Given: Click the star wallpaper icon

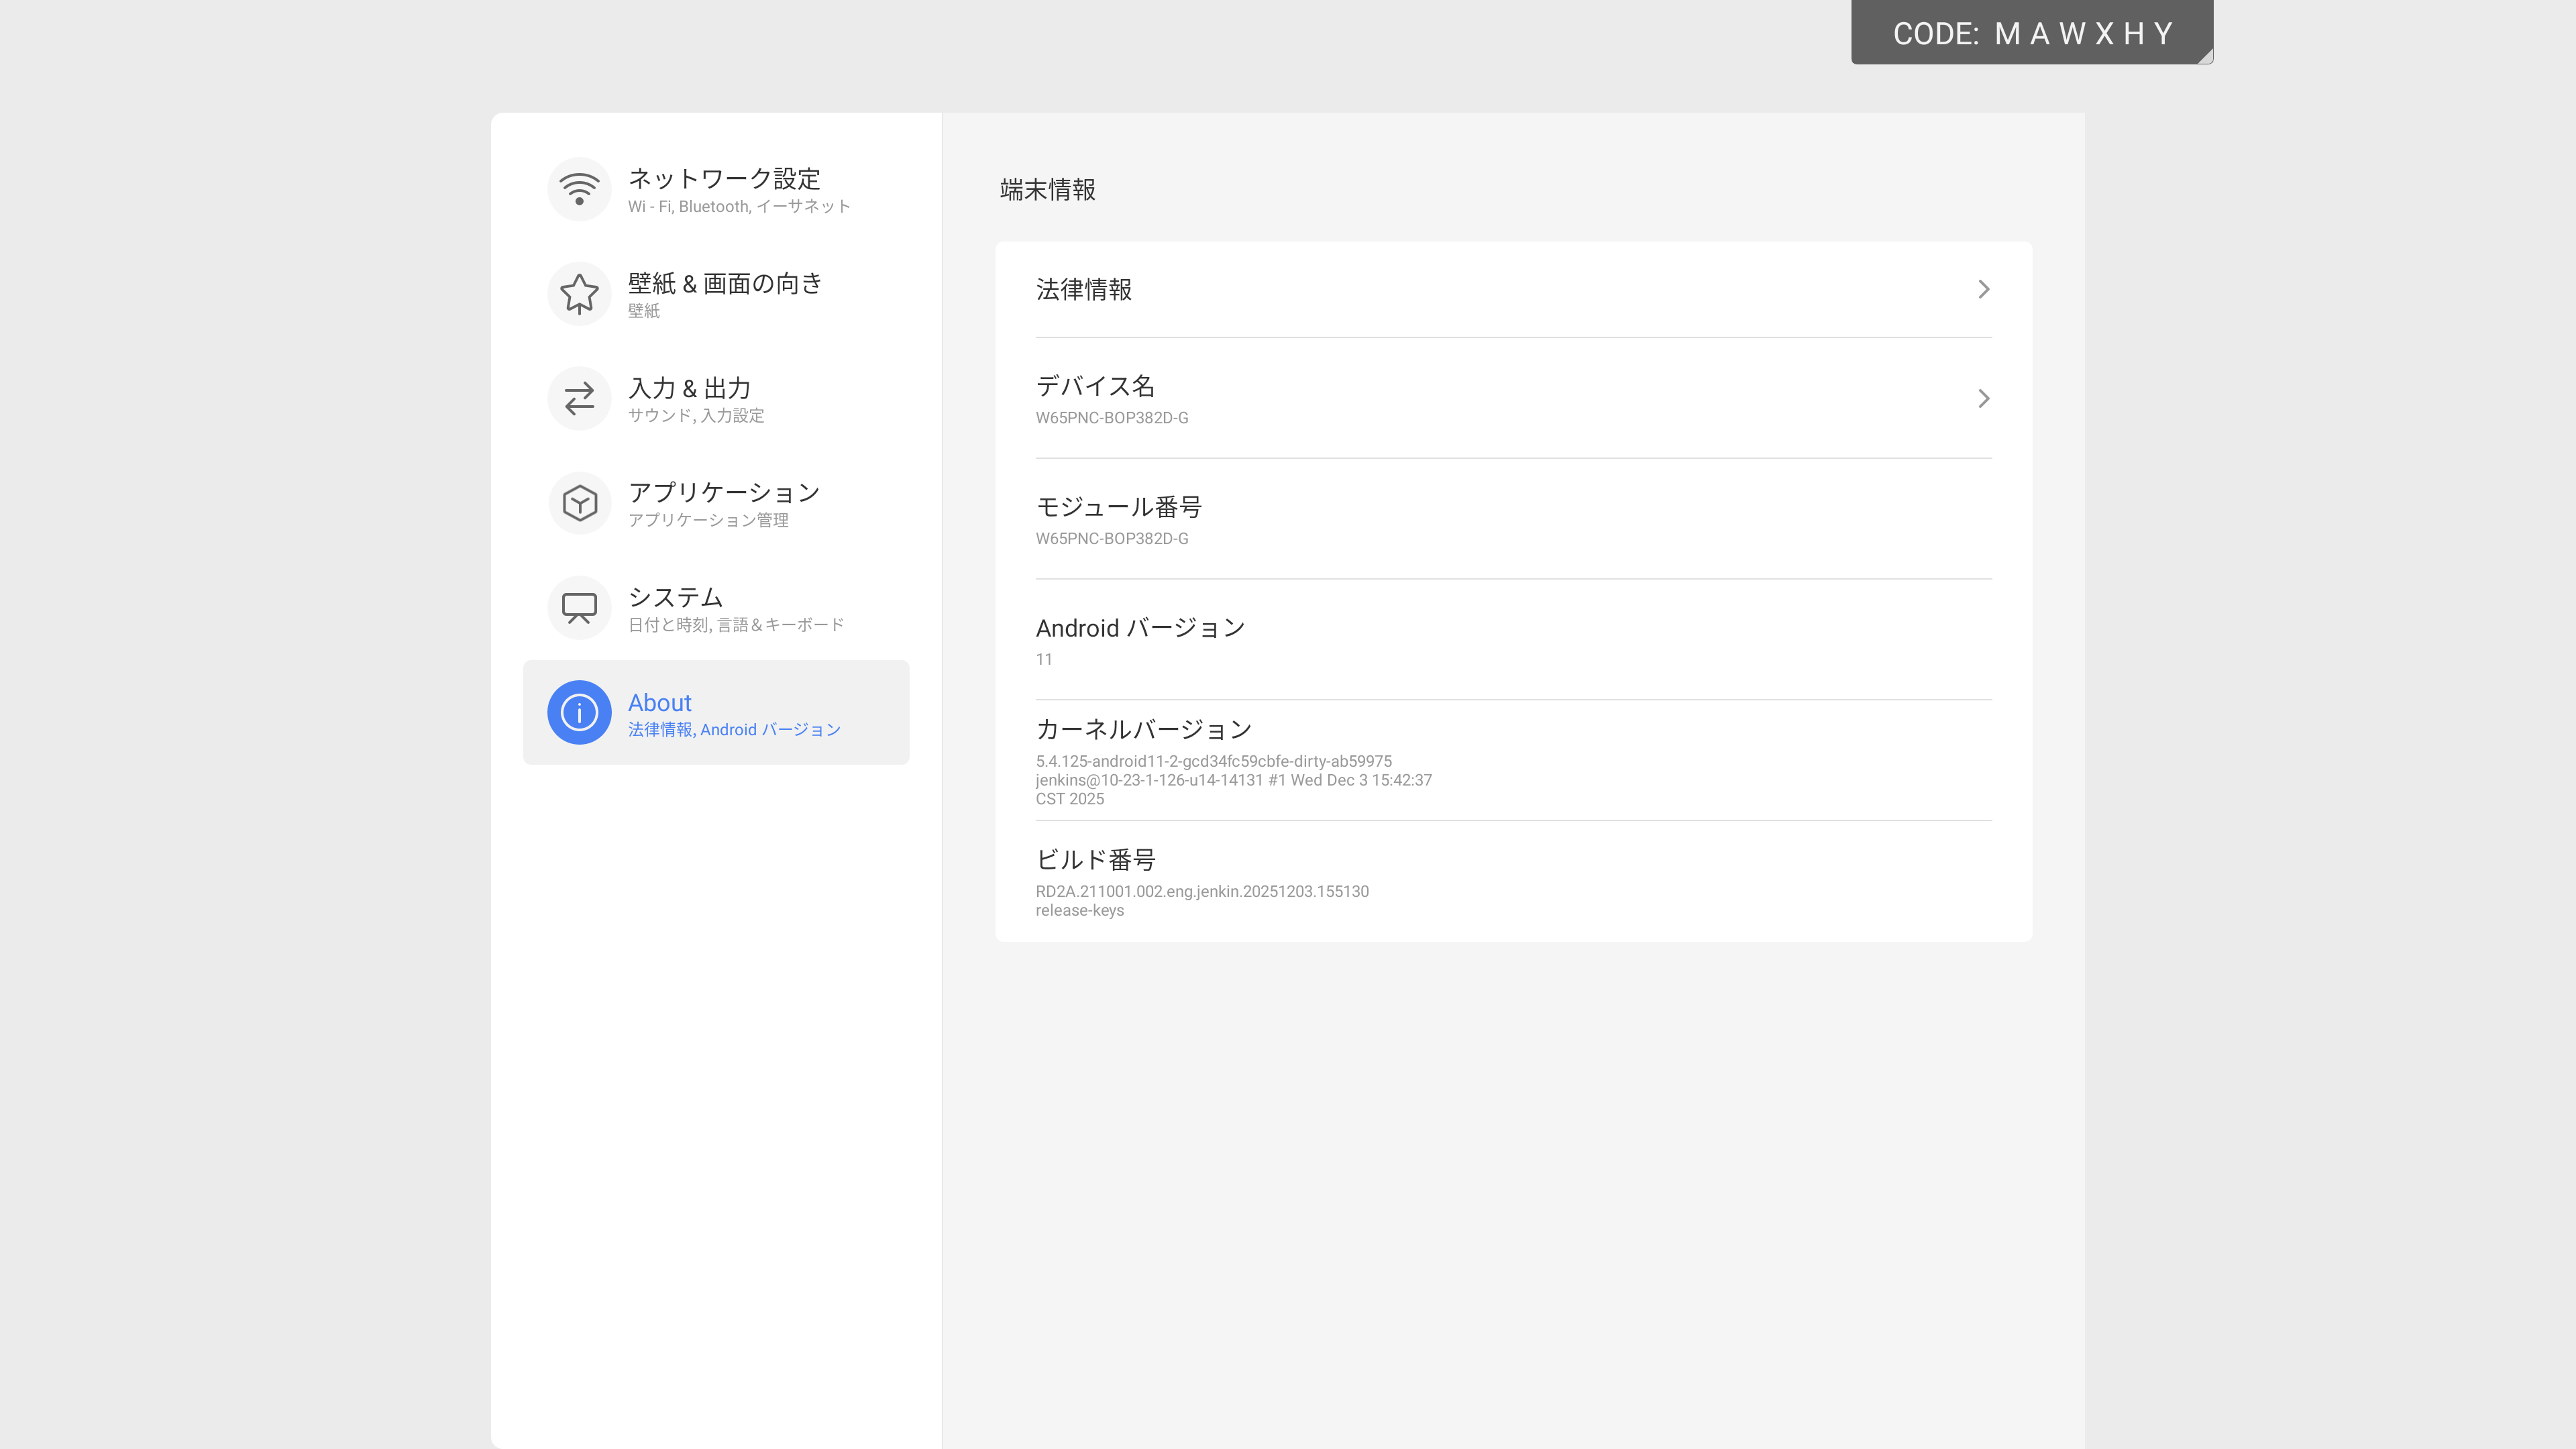Looking at the screenshot, I should (x=579, y=294).
